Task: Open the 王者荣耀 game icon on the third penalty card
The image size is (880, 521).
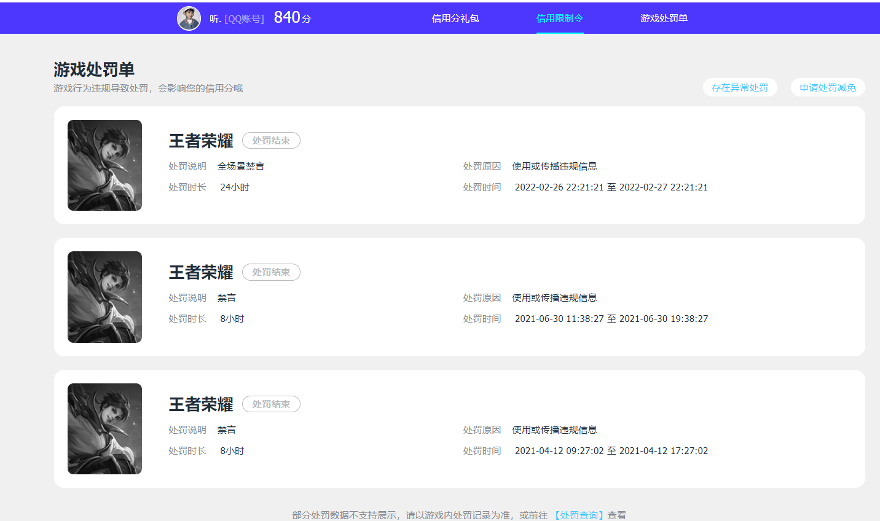Action: (x=104, y=428)
